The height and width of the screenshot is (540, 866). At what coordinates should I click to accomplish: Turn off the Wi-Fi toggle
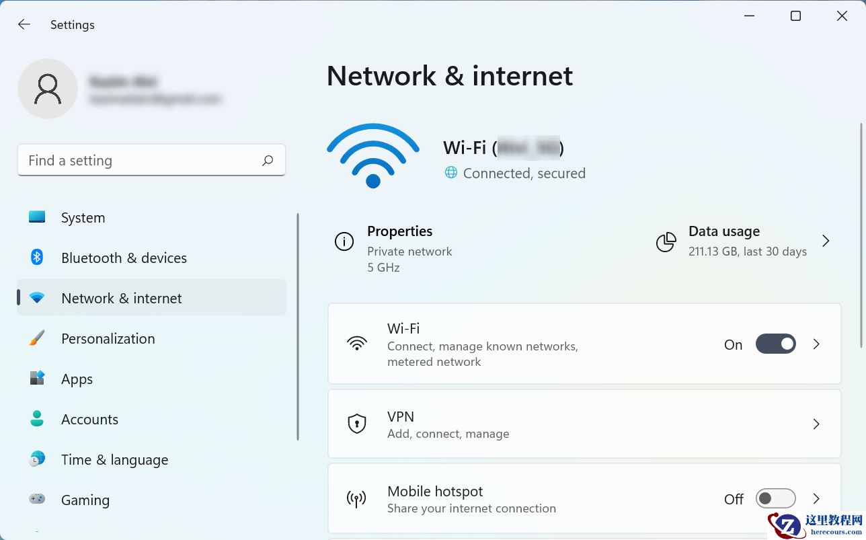coord(775,344)
